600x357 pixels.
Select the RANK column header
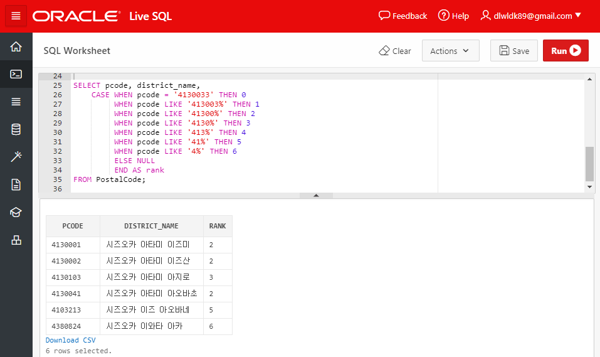(x=218, y=226)
